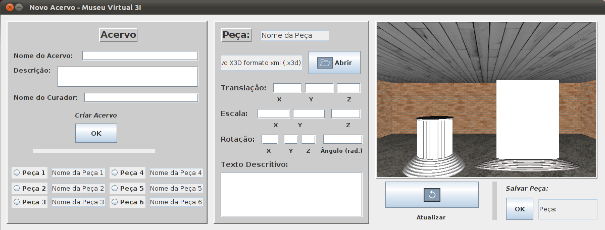
Task: Click the Nome da Peça 5 field
Action: point(176,189)
